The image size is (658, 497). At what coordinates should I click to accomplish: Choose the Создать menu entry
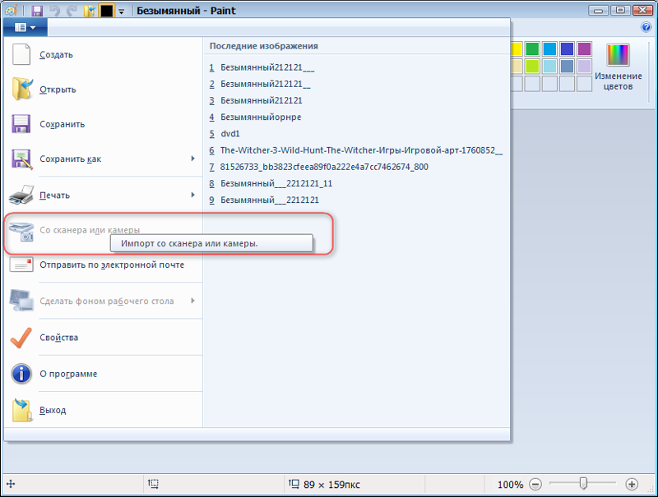[104, 54]
